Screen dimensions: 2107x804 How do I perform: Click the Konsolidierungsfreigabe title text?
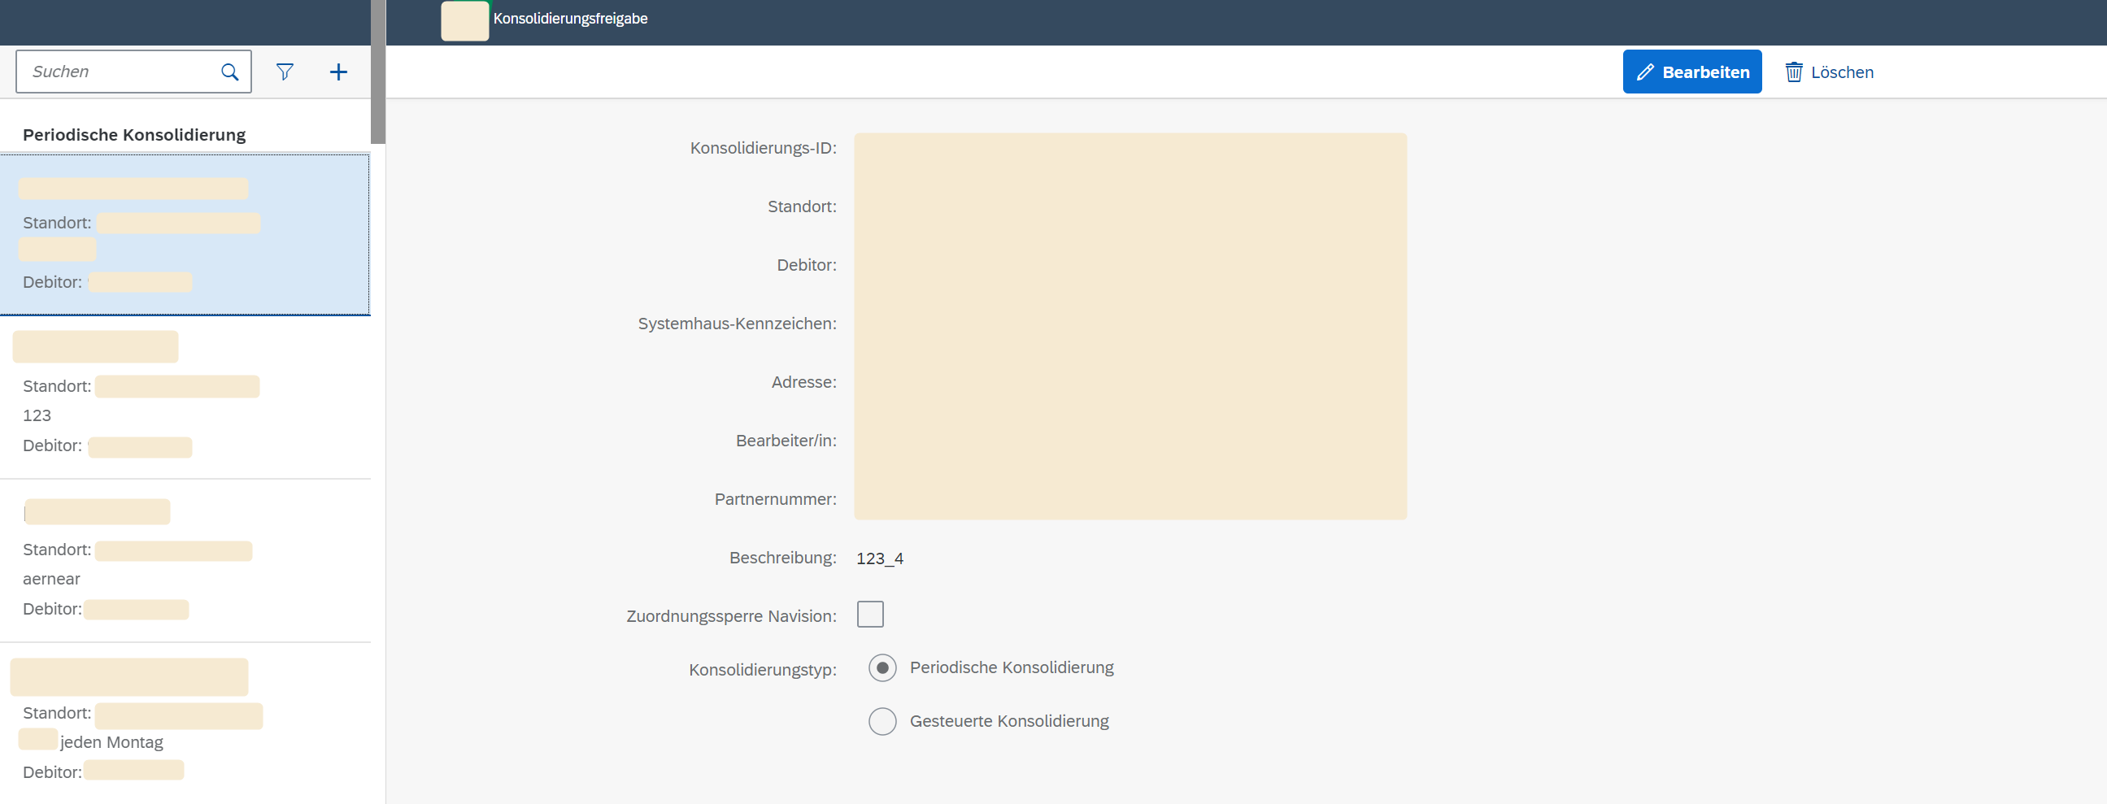pyautogui.click(x=570, y=19)
